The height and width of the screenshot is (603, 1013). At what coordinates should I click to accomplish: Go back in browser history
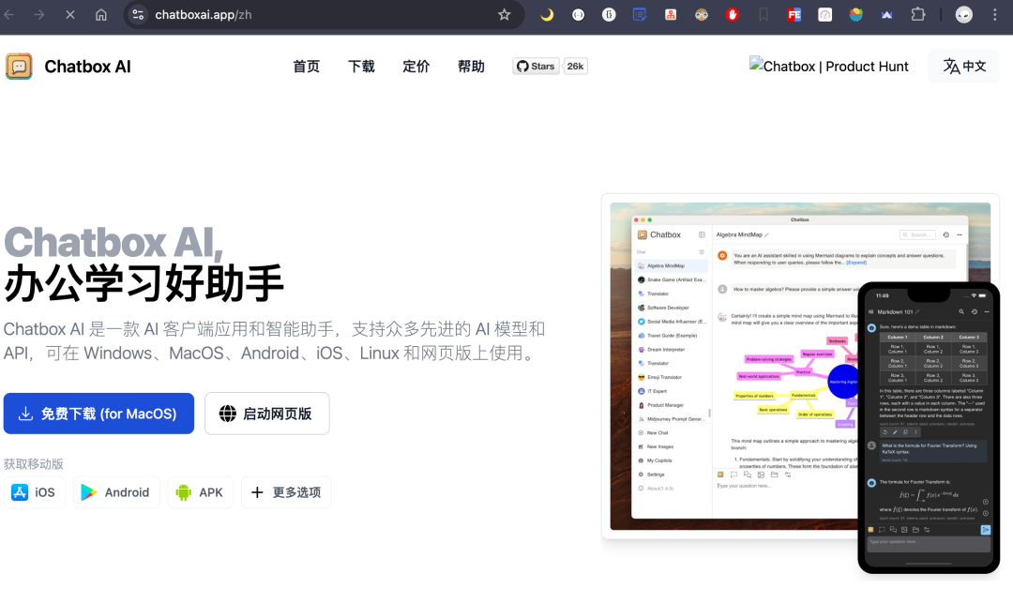click(x=9, y=14)
